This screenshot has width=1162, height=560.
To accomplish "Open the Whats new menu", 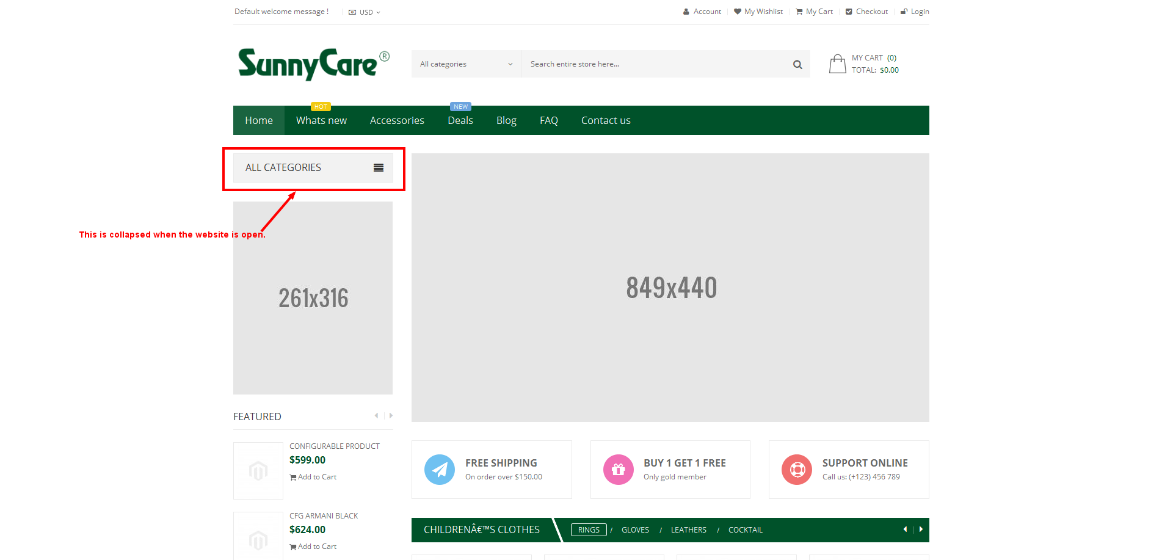I will click(321, 121).
